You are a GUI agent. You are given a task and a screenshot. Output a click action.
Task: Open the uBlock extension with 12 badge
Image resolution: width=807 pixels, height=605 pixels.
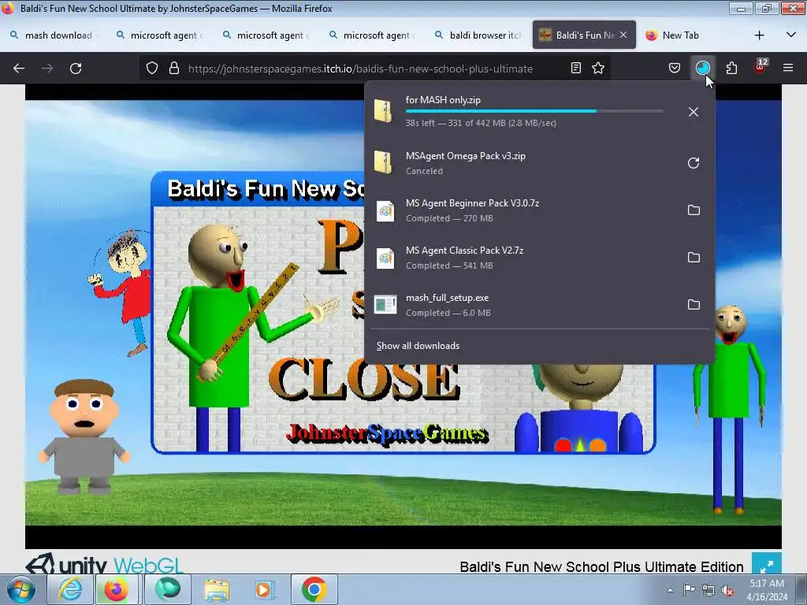(x=761, y=67)
